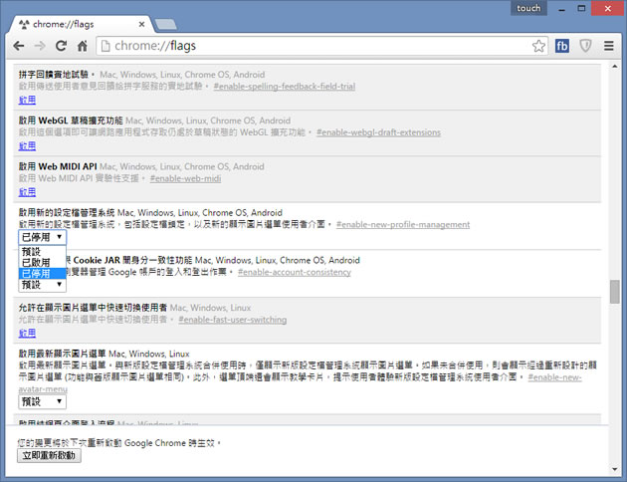Expand the 預設 dropdown for new avatar menu
627x482 pixels.
click(x=42, y=401)
